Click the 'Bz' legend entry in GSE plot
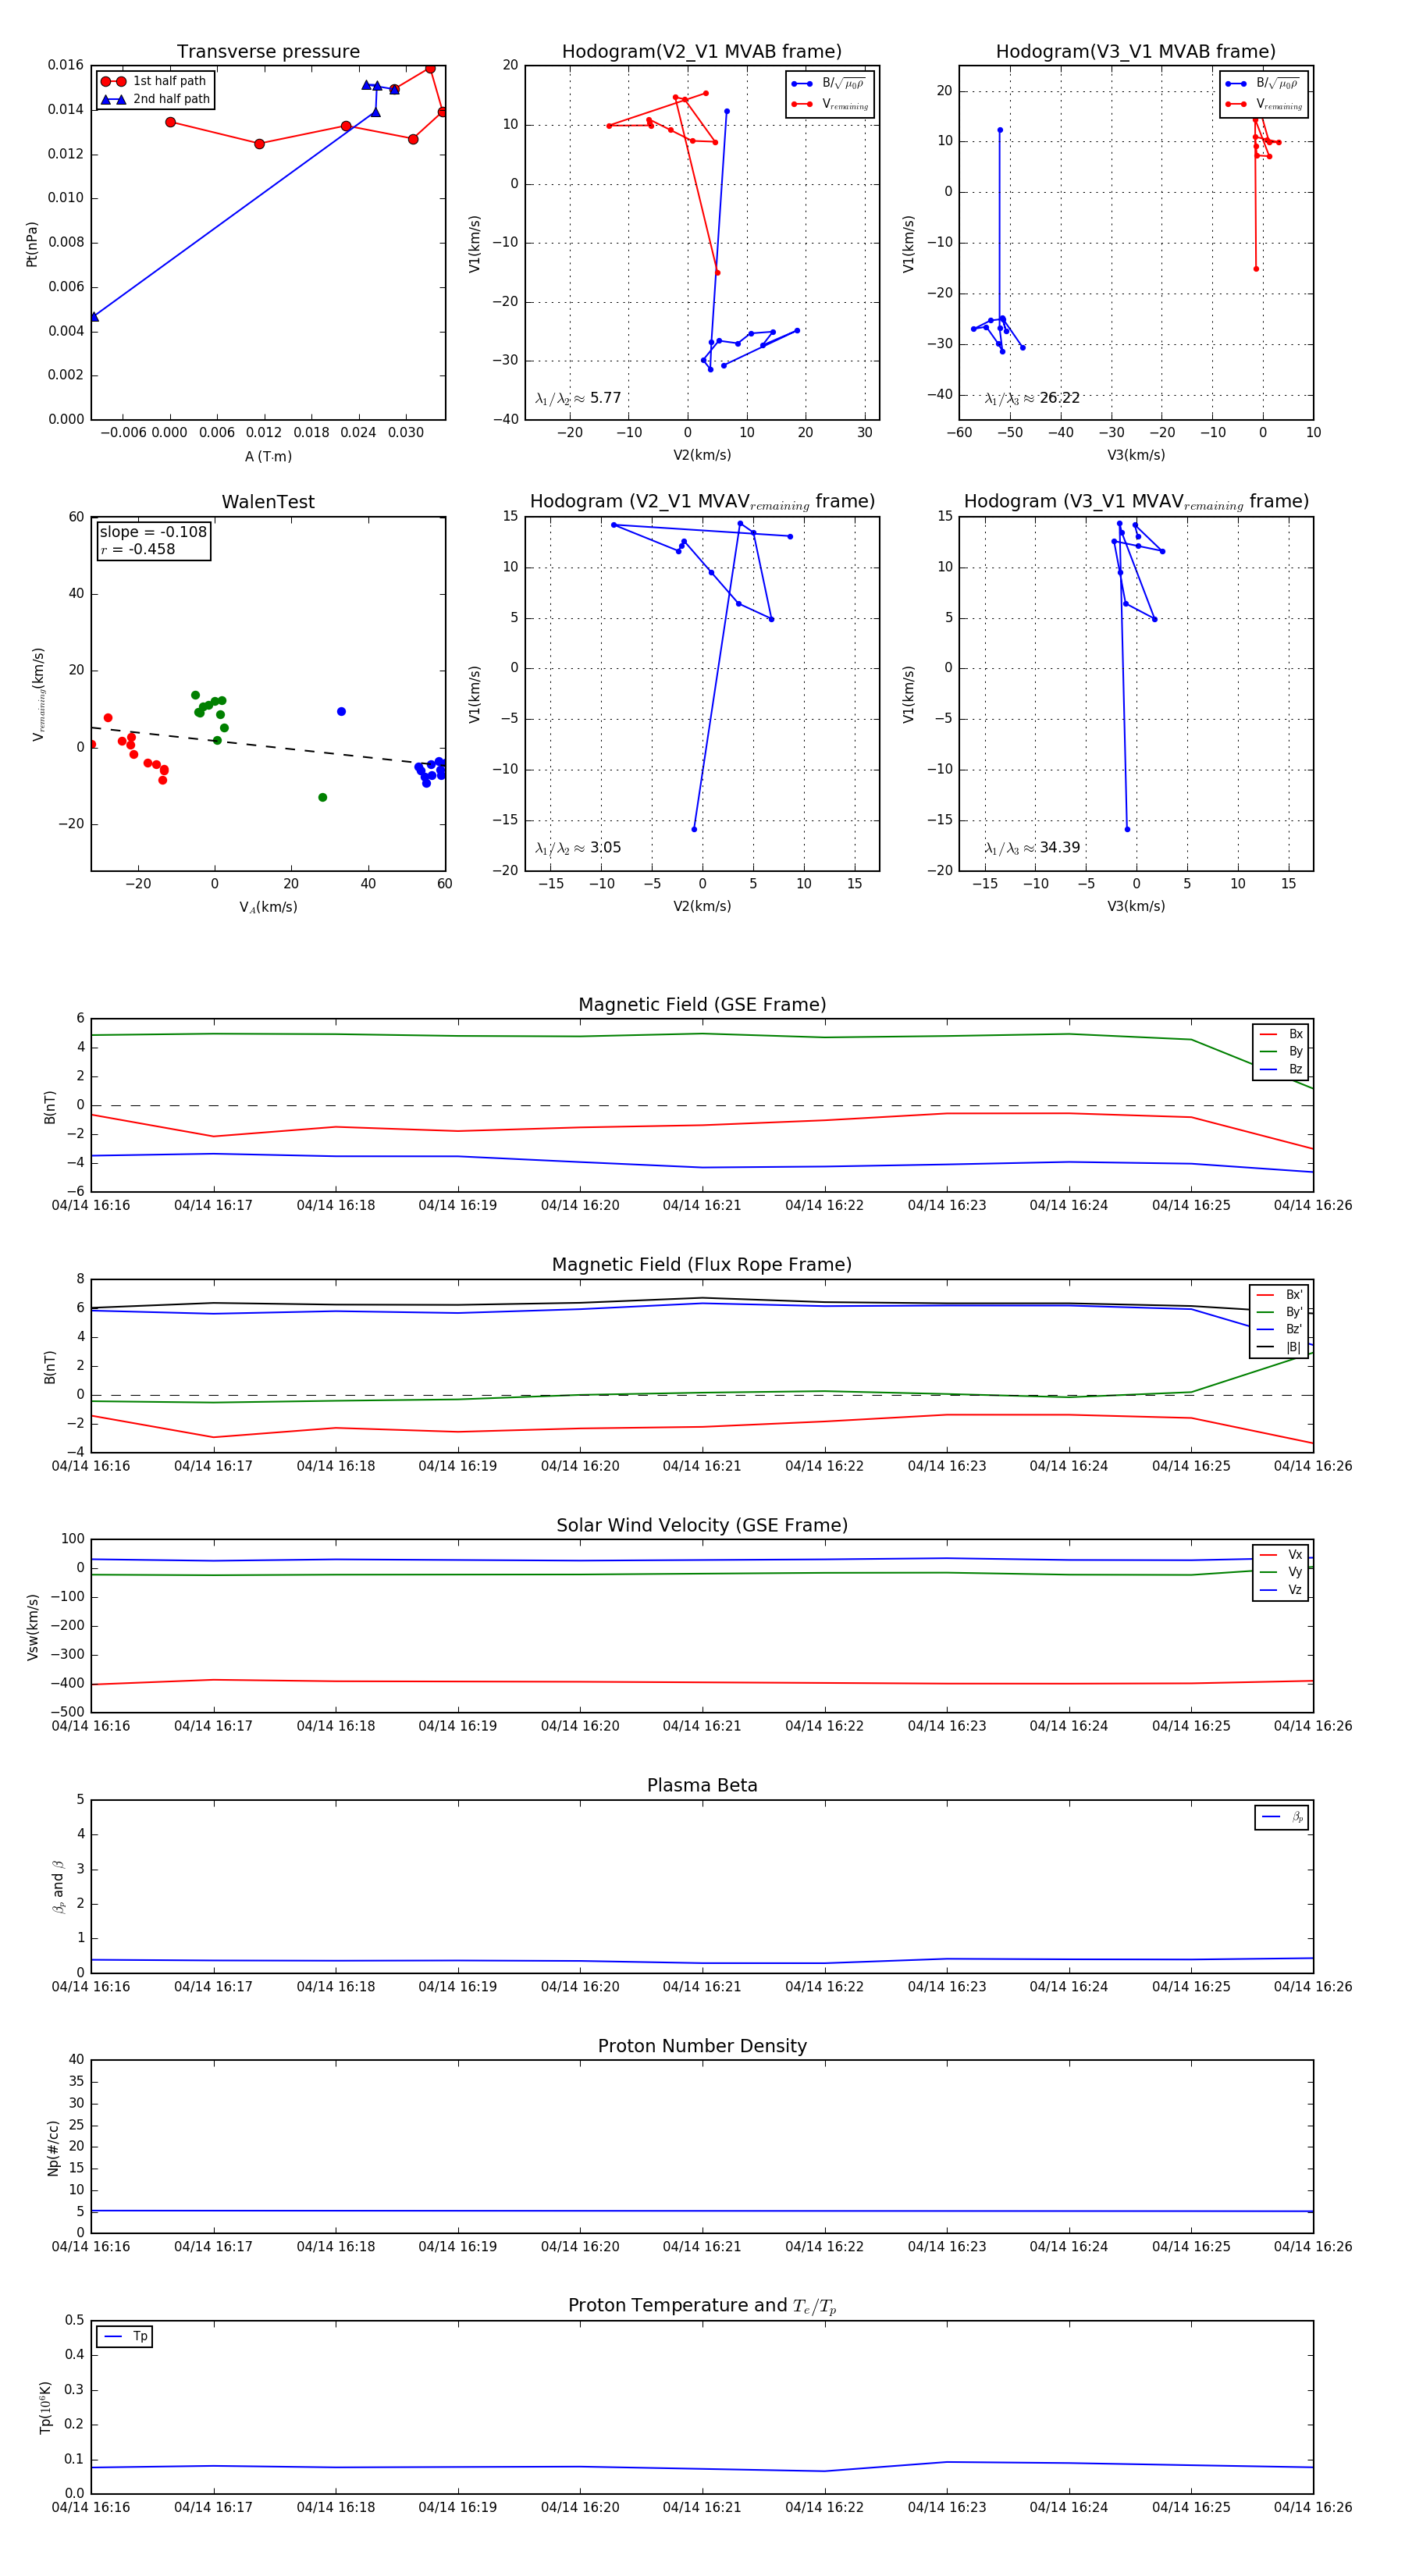The height and width of the screenshot is (2576, 1405). pos(1281,1069)
